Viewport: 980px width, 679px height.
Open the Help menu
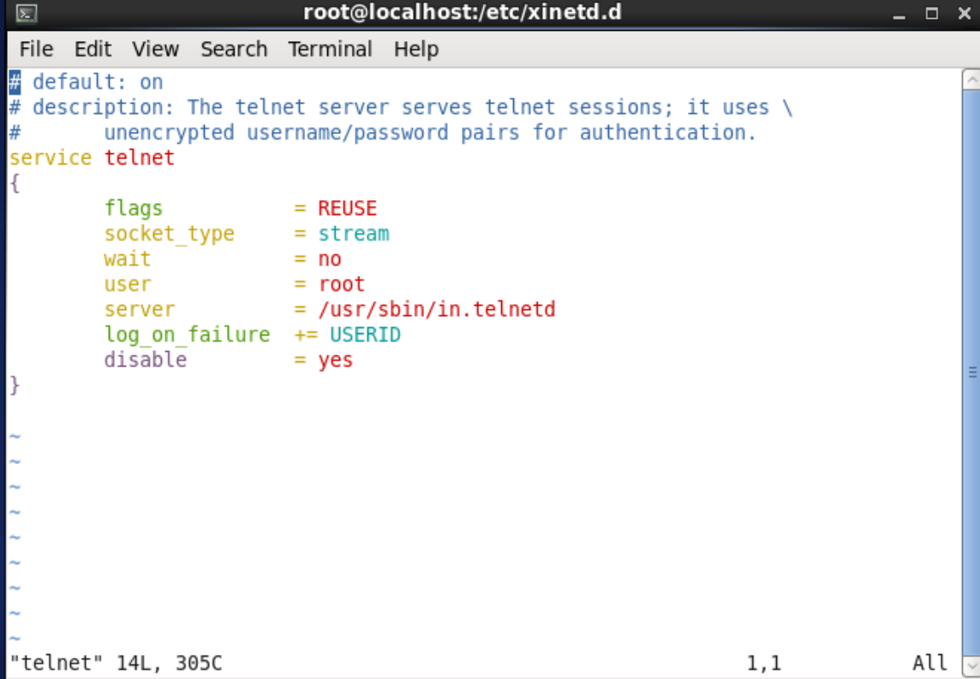coord(415,49)
